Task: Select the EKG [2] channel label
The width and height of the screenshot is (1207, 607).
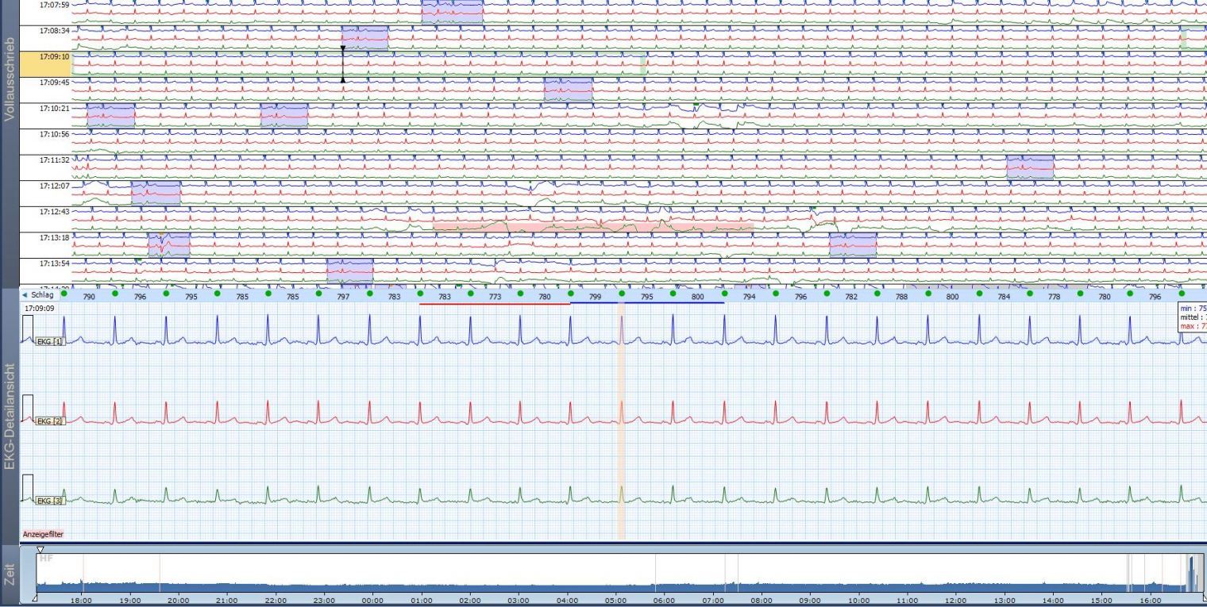Action: click(49, 421)
